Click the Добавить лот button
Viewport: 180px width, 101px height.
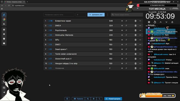click(x=96, y=15)
